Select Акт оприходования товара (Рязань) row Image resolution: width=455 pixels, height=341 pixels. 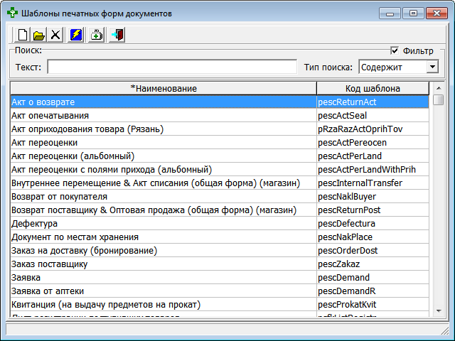tap(163, 129)
